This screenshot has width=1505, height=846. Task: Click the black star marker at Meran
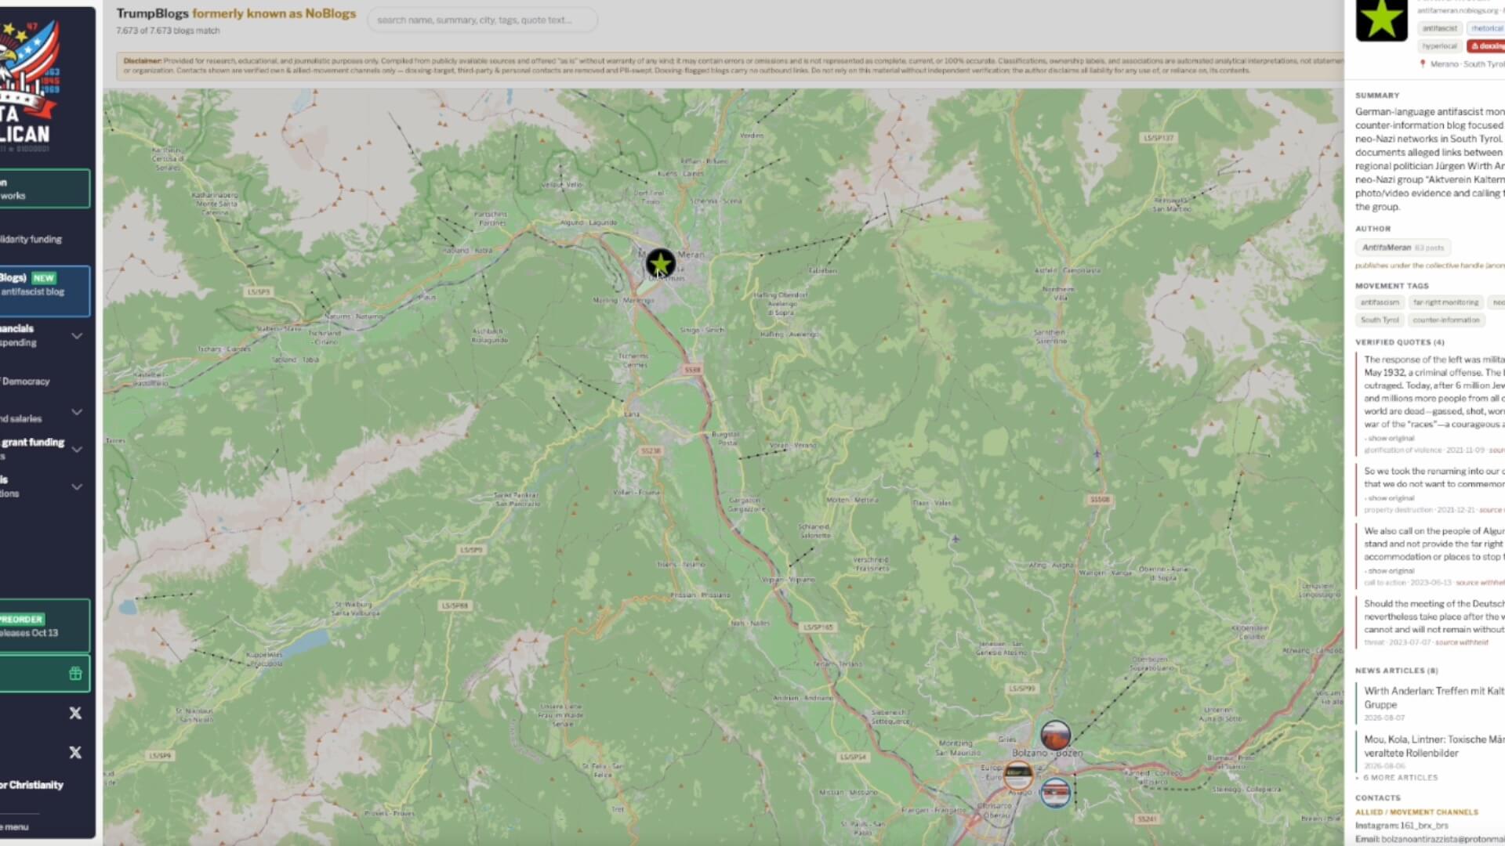pyautogui.click(x=660, y=264)
